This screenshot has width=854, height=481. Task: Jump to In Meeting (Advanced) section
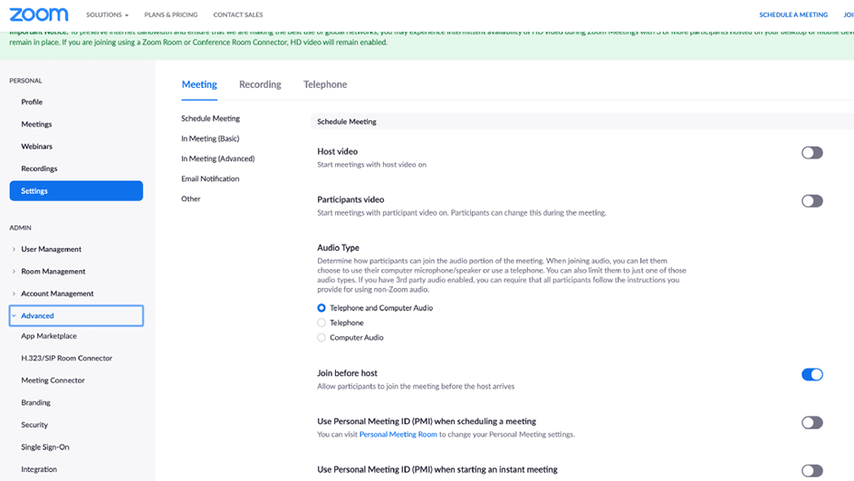217,159
